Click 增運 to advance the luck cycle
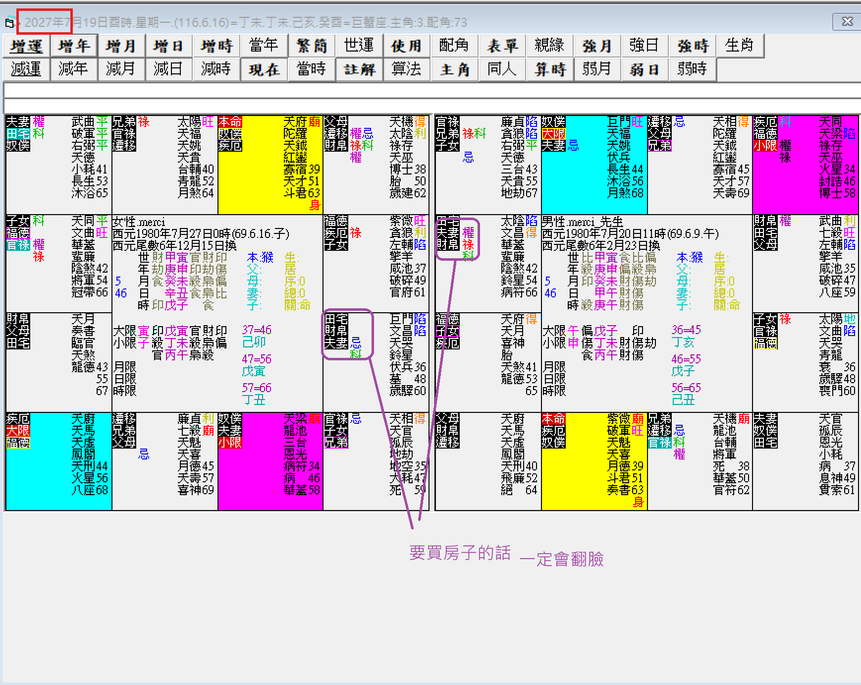 (26, 46)
